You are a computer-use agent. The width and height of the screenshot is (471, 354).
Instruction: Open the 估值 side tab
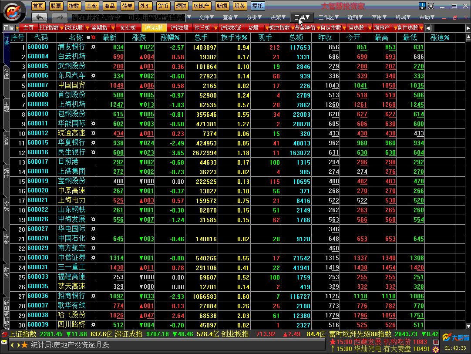[x=6, y=74]
